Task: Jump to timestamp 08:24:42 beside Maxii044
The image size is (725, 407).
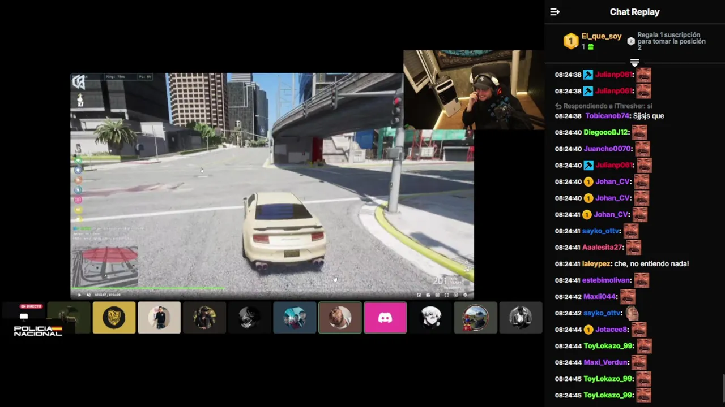Action: pos(568,296)
